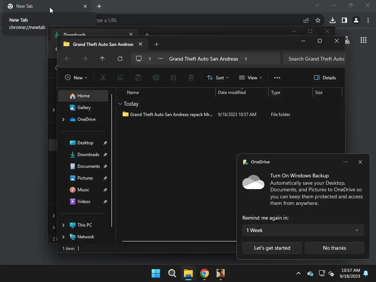Screen dimensions: 376x282
Task: Open Chrome downloads icon
Action: 332,21
